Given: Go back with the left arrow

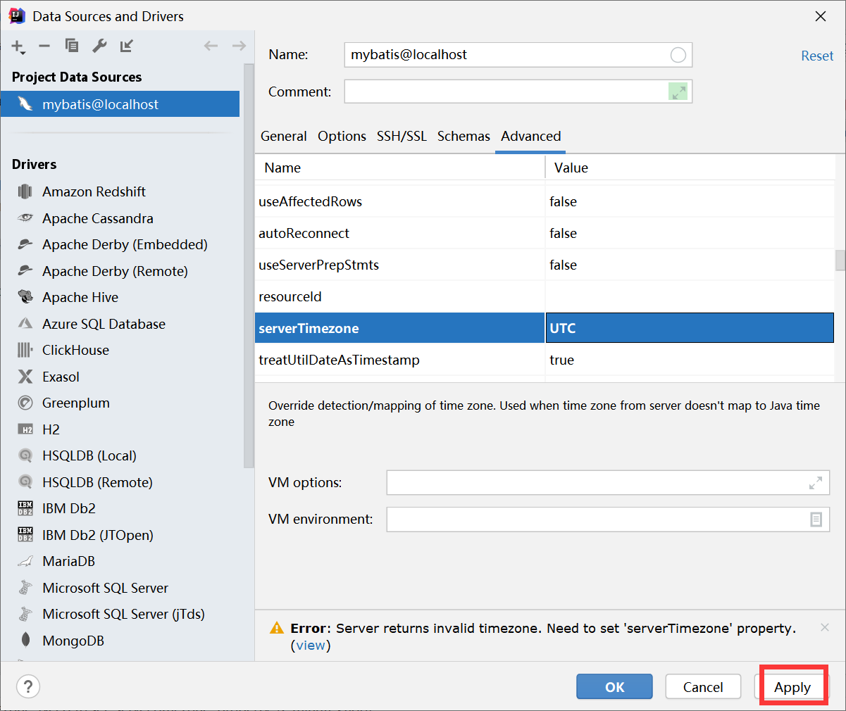Looking at the screenshot, I should (x=211, y=46).
